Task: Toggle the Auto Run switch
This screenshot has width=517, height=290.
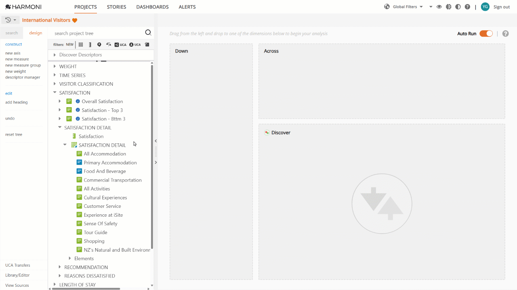Action: 486,33
